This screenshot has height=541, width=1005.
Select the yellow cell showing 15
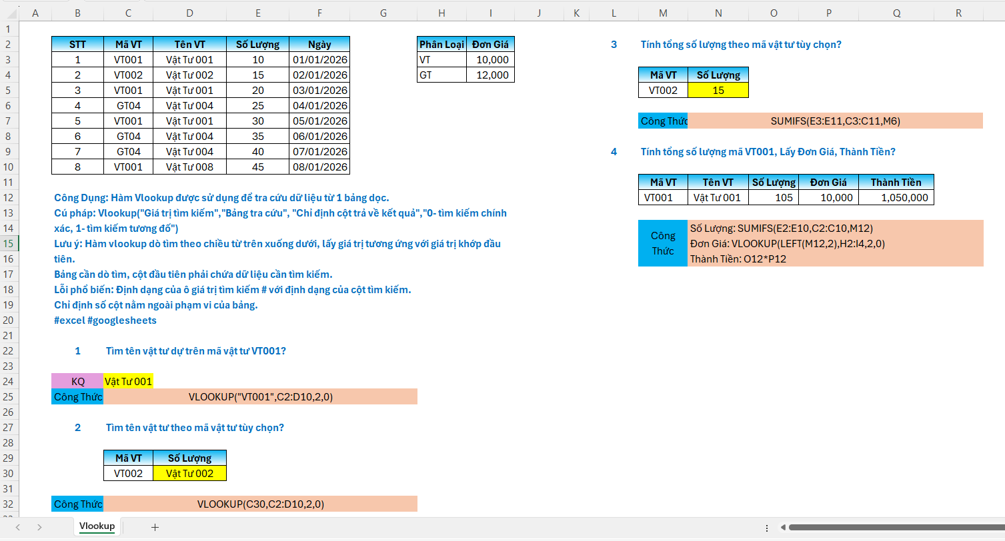point(718,91)
